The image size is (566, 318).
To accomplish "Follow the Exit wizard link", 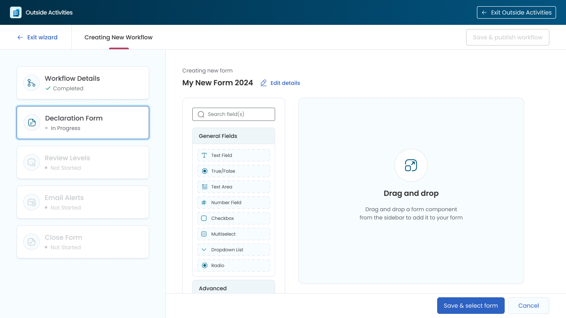I will 38,37.
